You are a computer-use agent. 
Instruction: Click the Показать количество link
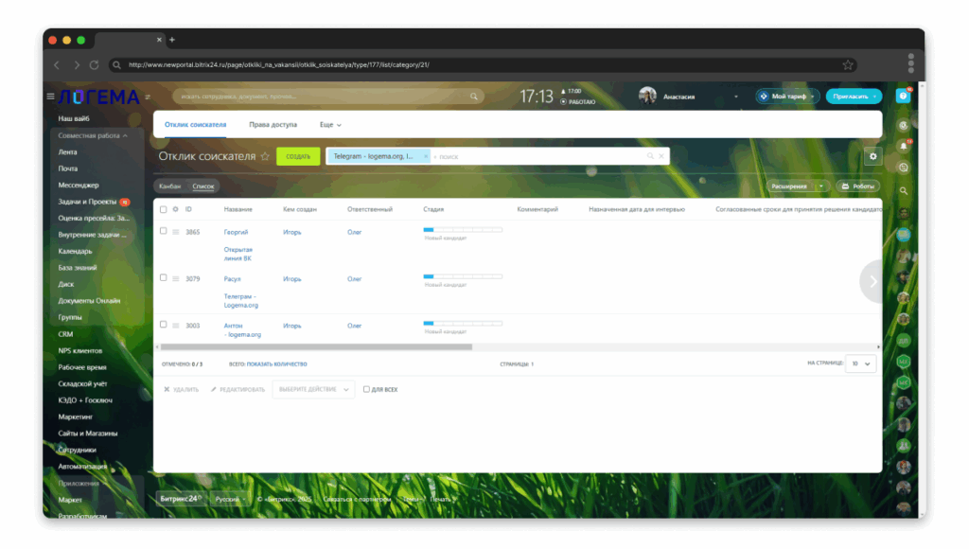[277, 364]
